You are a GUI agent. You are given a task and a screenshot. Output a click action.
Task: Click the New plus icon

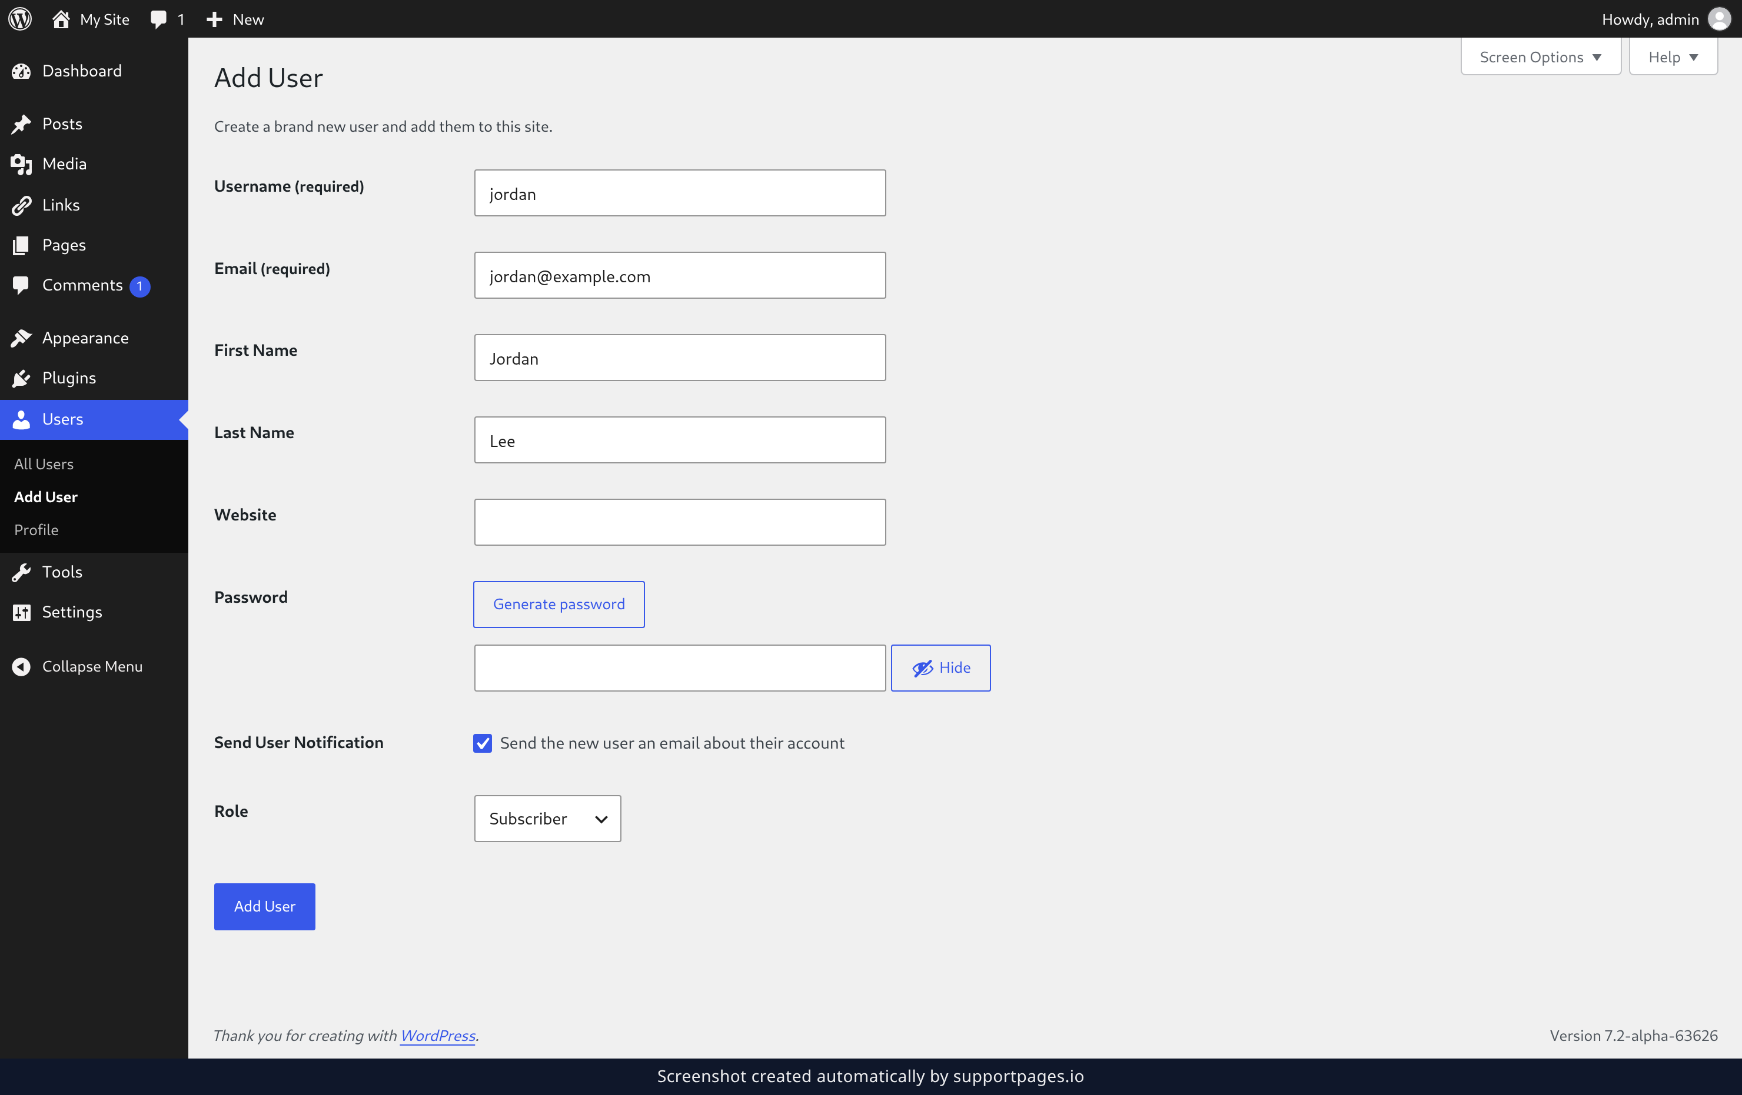(x=214, y=19)
